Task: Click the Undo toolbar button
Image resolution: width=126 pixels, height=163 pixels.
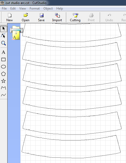Action: 109,17
